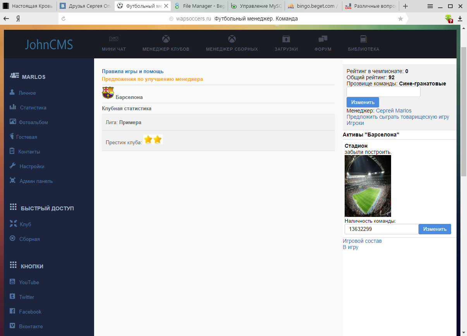467x336 pixels.
Task: Open a new browser tab
Action: 405,6
